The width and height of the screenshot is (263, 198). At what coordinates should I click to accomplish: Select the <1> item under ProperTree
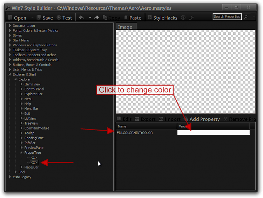(34, 157)
